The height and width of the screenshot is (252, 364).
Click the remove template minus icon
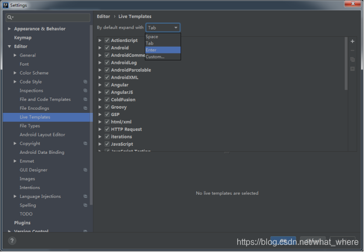pyautogui.click(x=352, y=50)
